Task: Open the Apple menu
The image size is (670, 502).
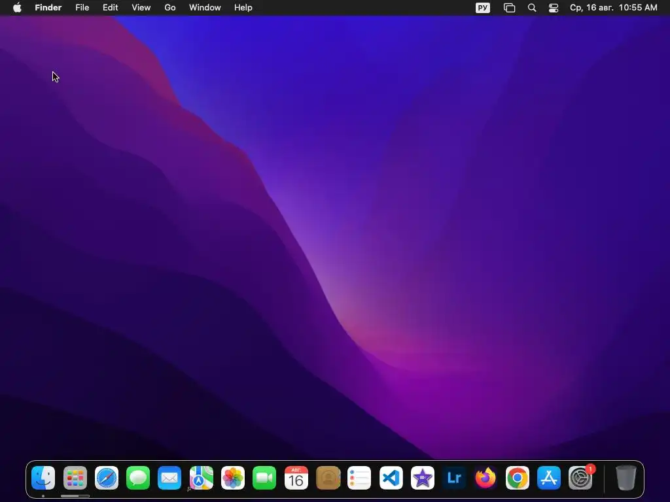Action: point(17,8)
